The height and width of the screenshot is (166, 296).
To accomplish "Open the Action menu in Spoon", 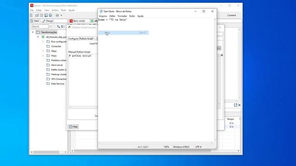I will point(55,10).
